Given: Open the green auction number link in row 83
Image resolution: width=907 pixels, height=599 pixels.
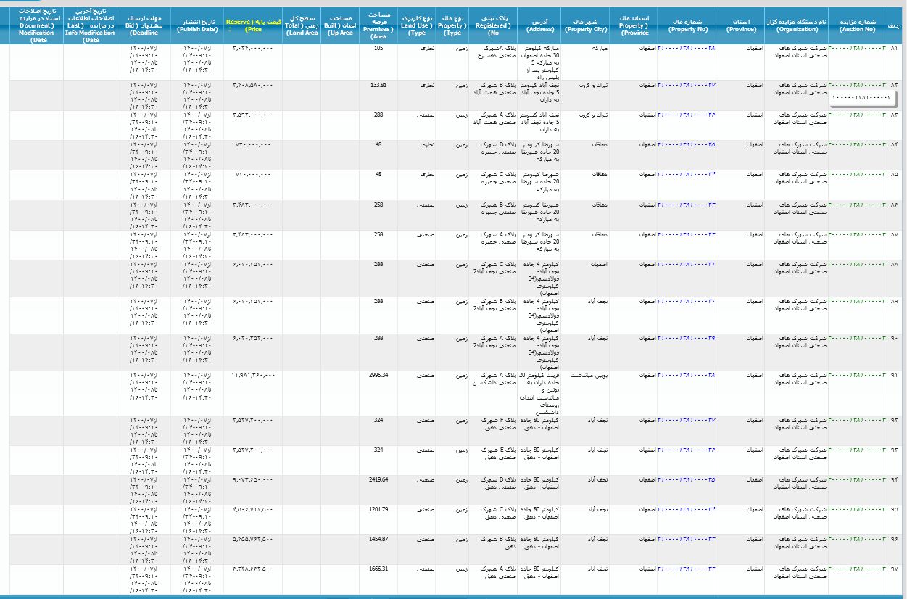Looking at the screenshot, I should tap(858, 115).
